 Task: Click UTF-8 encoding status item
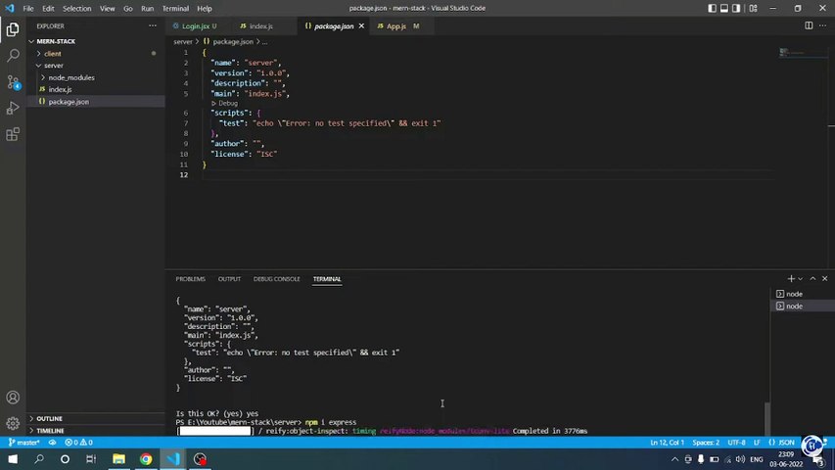(736, 443)
